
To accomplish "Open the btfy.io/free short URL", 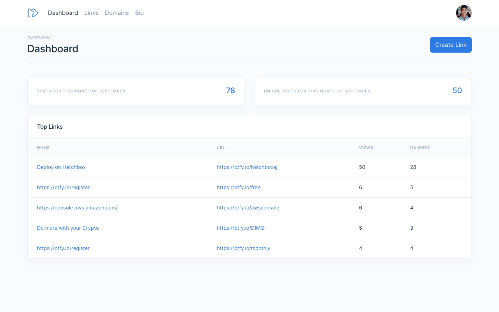I will (x=239, y=187).
